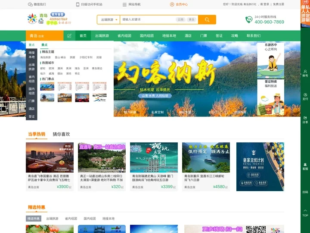Open the 签证 nav menu item
310x233 pixels.
pos(219,36)
